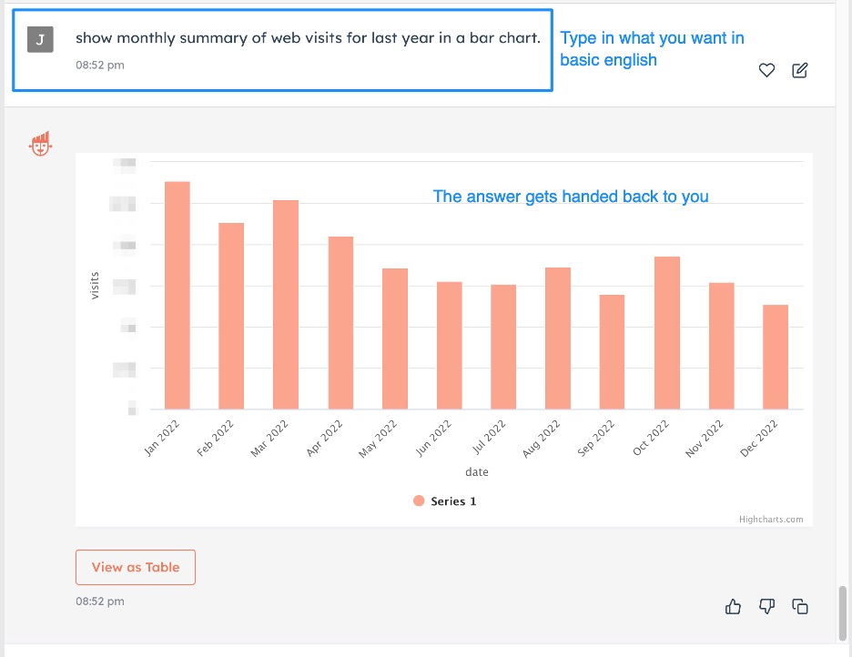
Task: Open the Highcharts.com credit link
Action: click(x=771, y=520)
